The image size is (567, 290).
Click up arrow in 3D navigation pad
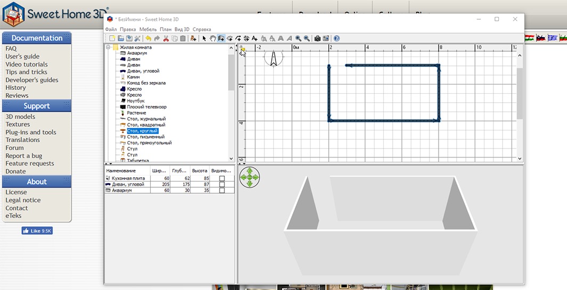tap(249, 170)
